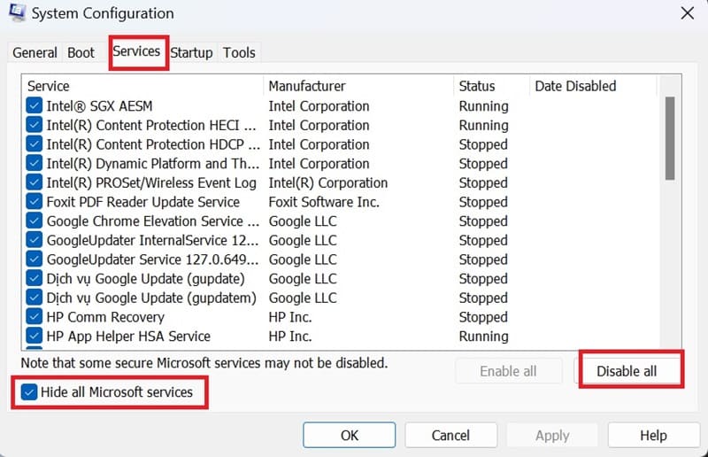Open Help for System Configuration
Image resolution: width=708 pixels, height=457 pixels.
pos(653,436)
